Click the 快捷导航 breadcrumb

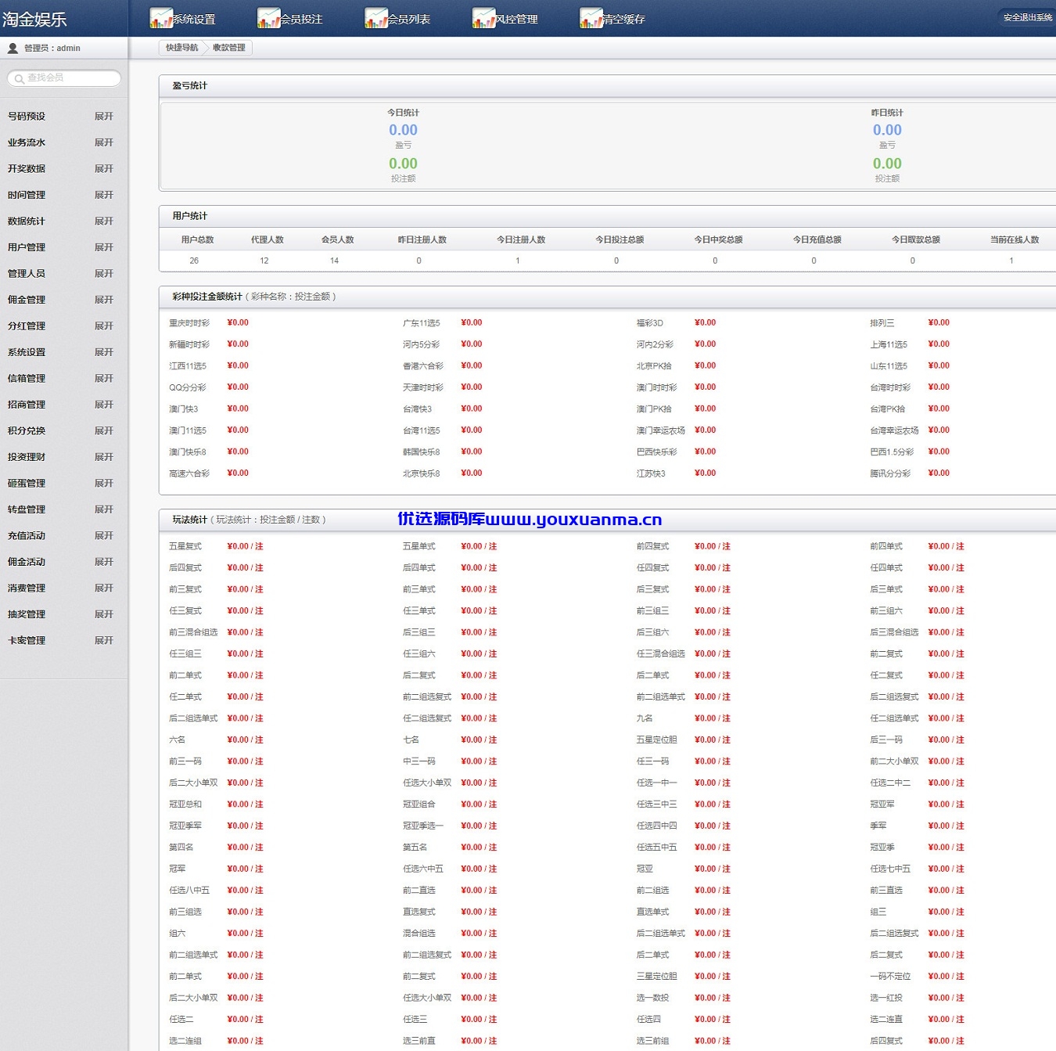coord(181,48)
